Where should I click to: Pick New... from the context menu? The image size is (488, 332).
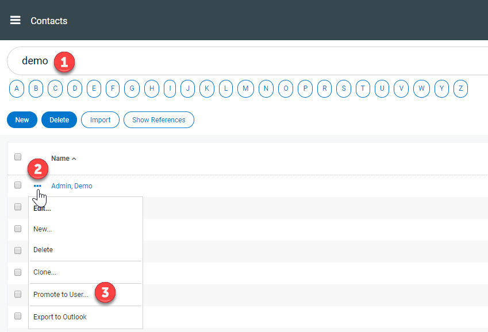pos(42,229)
